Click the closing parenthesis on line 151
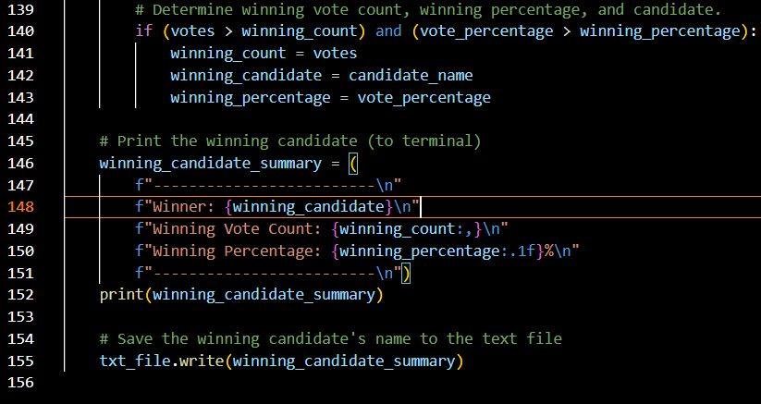Viewport: 761px width, 404px height. [406, 273]
